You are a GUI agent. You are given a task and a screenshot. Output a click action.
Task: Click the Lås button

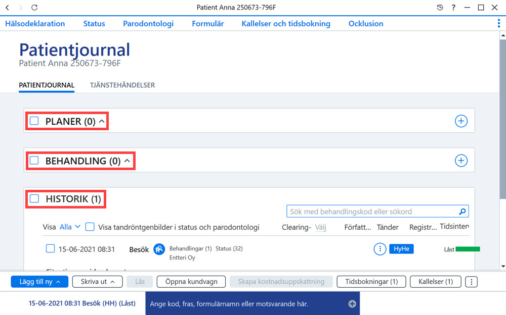[x=140, y=282]
